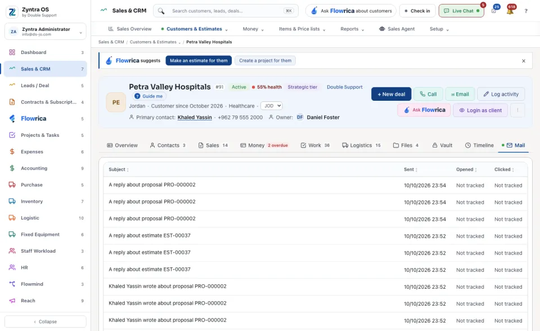The image size is (540, 331).
Task: Expand Customers & Estimates nav dropdown
Action: pyautogui.click(x=226, y=30)
